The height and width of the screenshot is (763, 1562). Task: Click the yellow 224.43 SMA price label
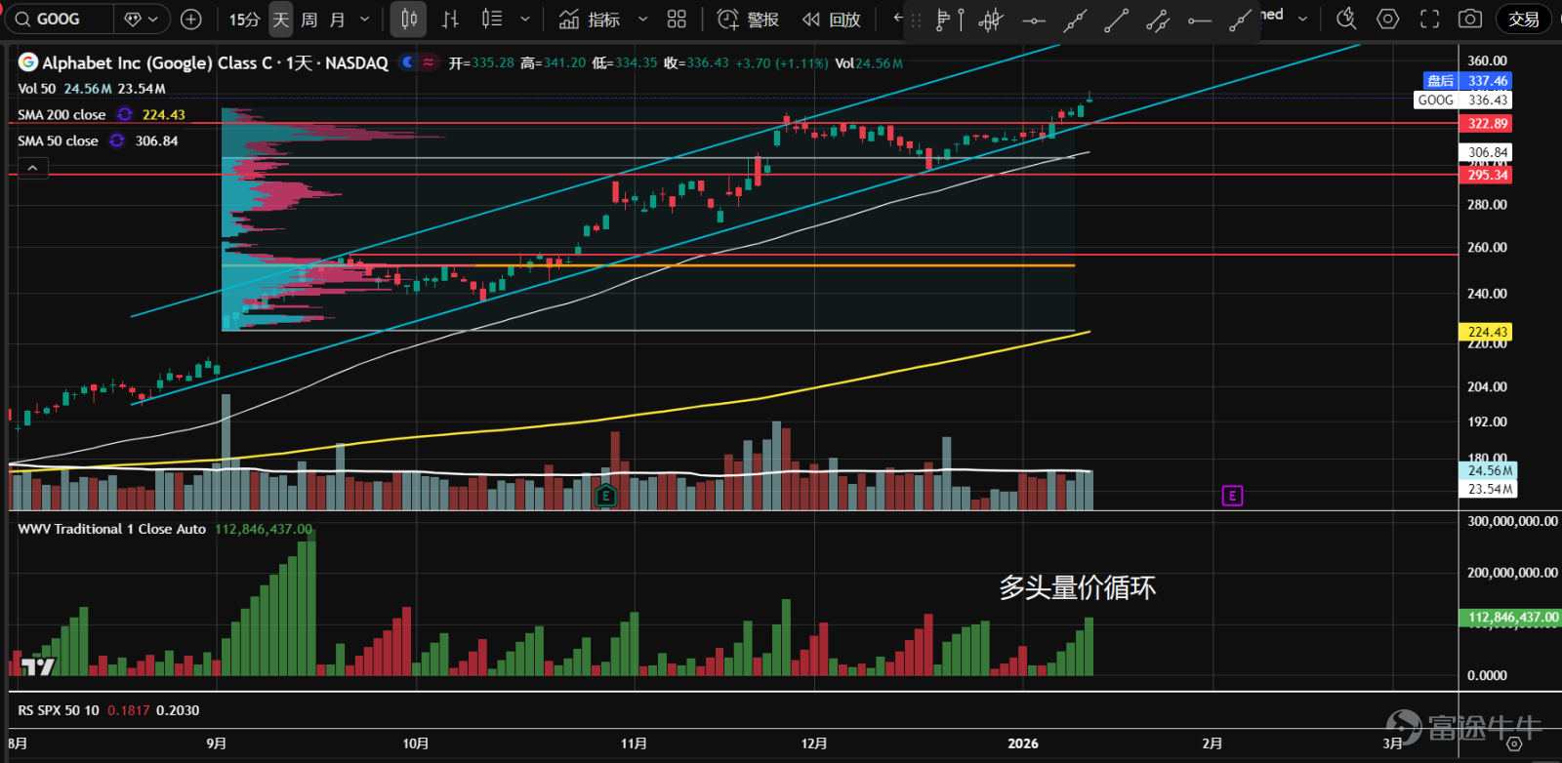(1487, 332)
